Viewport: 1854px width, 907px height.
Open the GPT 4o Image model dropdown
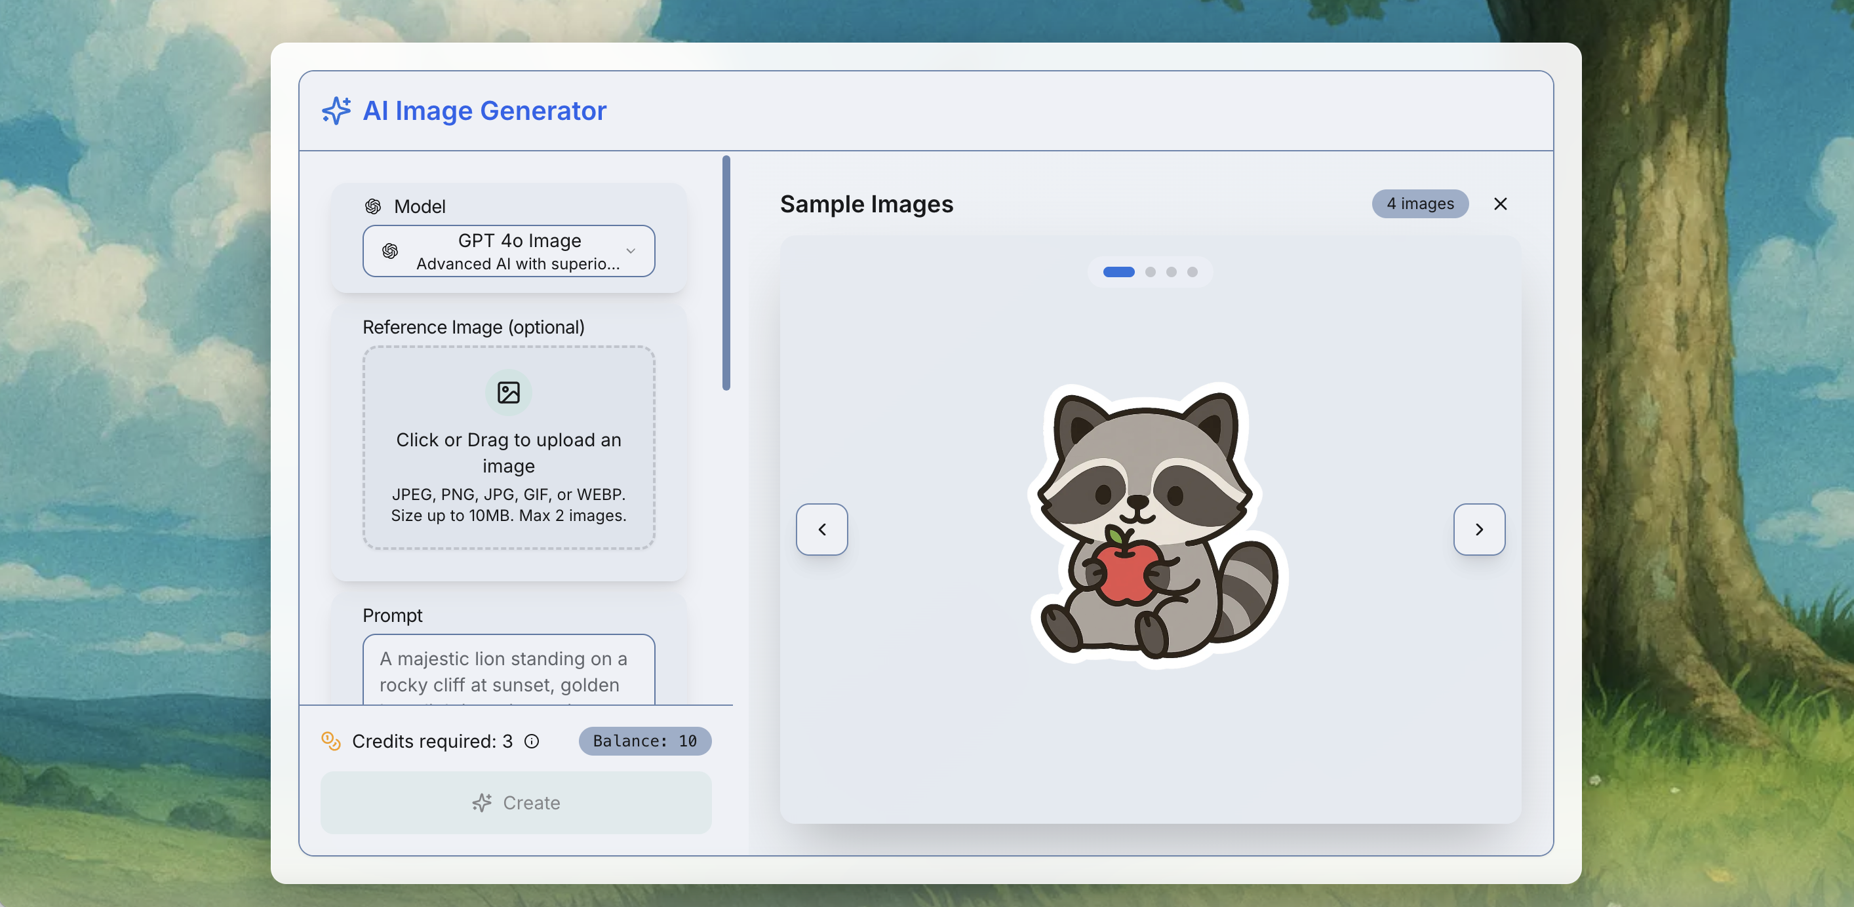click(508, 251)
